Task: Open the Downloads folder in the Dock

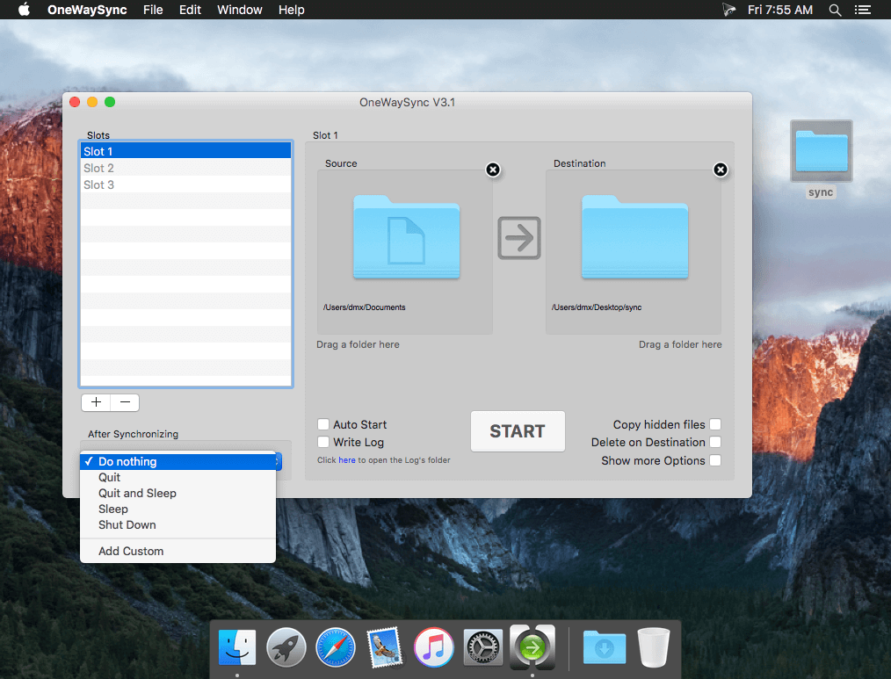Action: point(604,647)
